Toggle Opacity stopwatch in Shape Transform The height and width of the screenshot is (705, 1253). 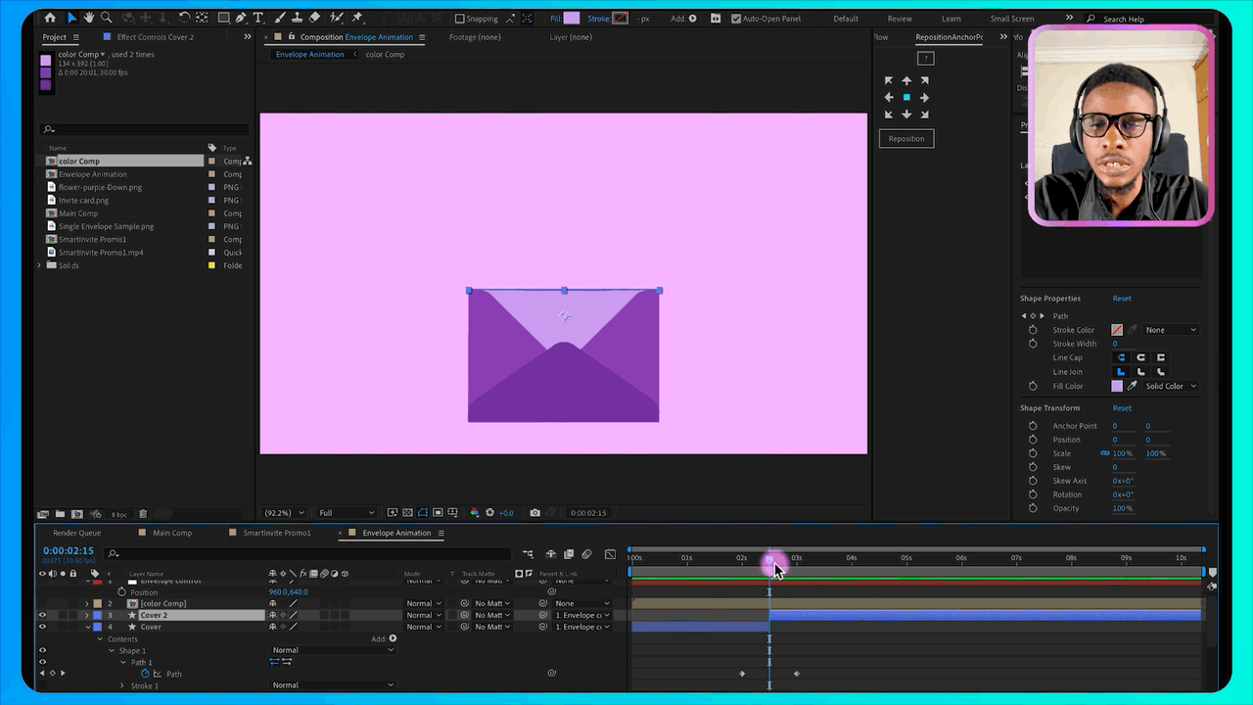click(x=1033, y=508)
